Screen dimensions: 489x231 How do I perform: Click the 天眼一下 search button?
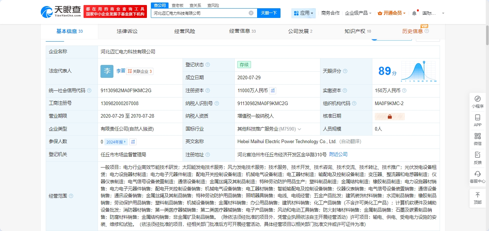tap(269, 13)
